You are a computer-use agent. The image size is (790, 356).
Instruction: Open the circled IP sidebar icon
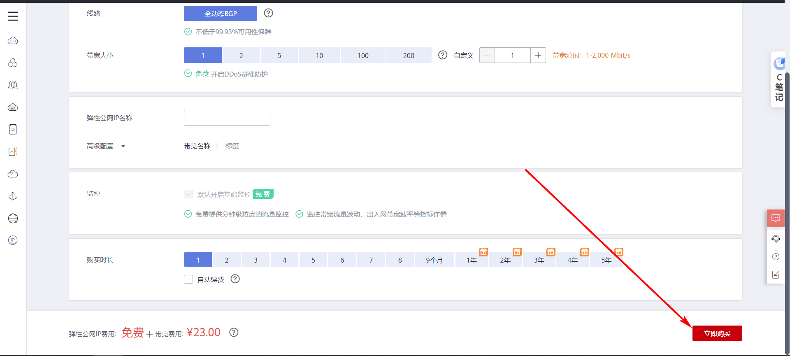tap(13, 240)
